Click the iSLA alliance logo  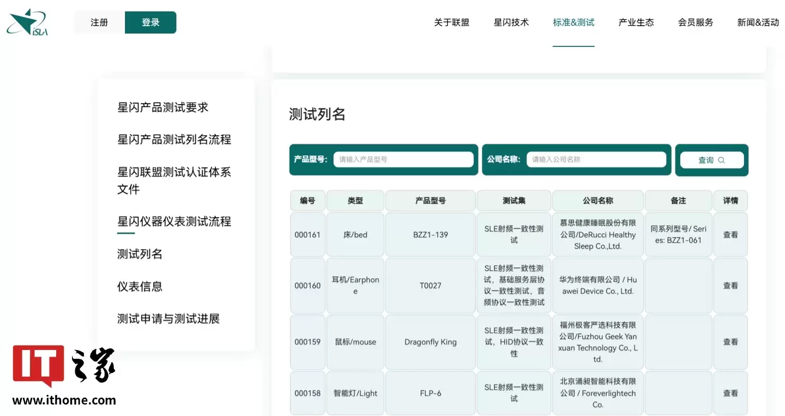tap(27, 23)
